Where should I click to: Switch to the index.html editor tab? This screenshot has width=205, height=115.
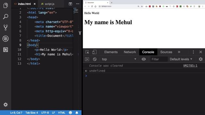click(24, 4)
